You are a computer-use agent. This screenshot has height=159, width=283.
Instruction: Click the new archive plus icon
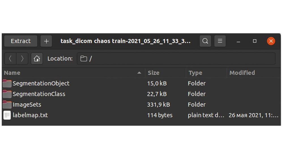pos(46,41)
